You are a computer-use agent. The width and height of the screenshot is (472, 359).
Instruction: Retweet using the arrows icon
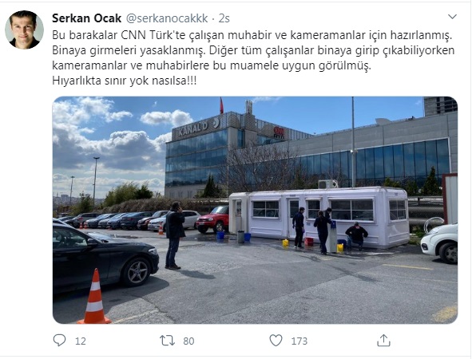point(168,341)
